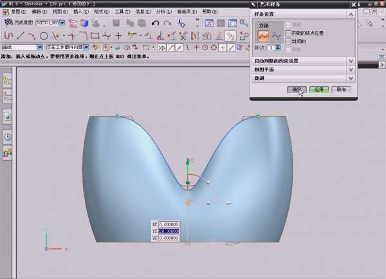Image resolution: width=386 pixels, height=279 pixels.
Task: Open the history clock panel in sidebar
Action: coord(8,136)
